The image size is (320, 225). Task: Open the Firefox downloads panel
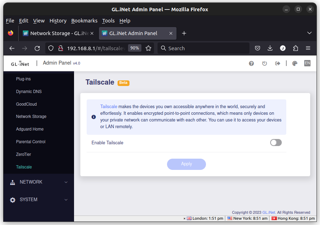[x=270, y=48]
